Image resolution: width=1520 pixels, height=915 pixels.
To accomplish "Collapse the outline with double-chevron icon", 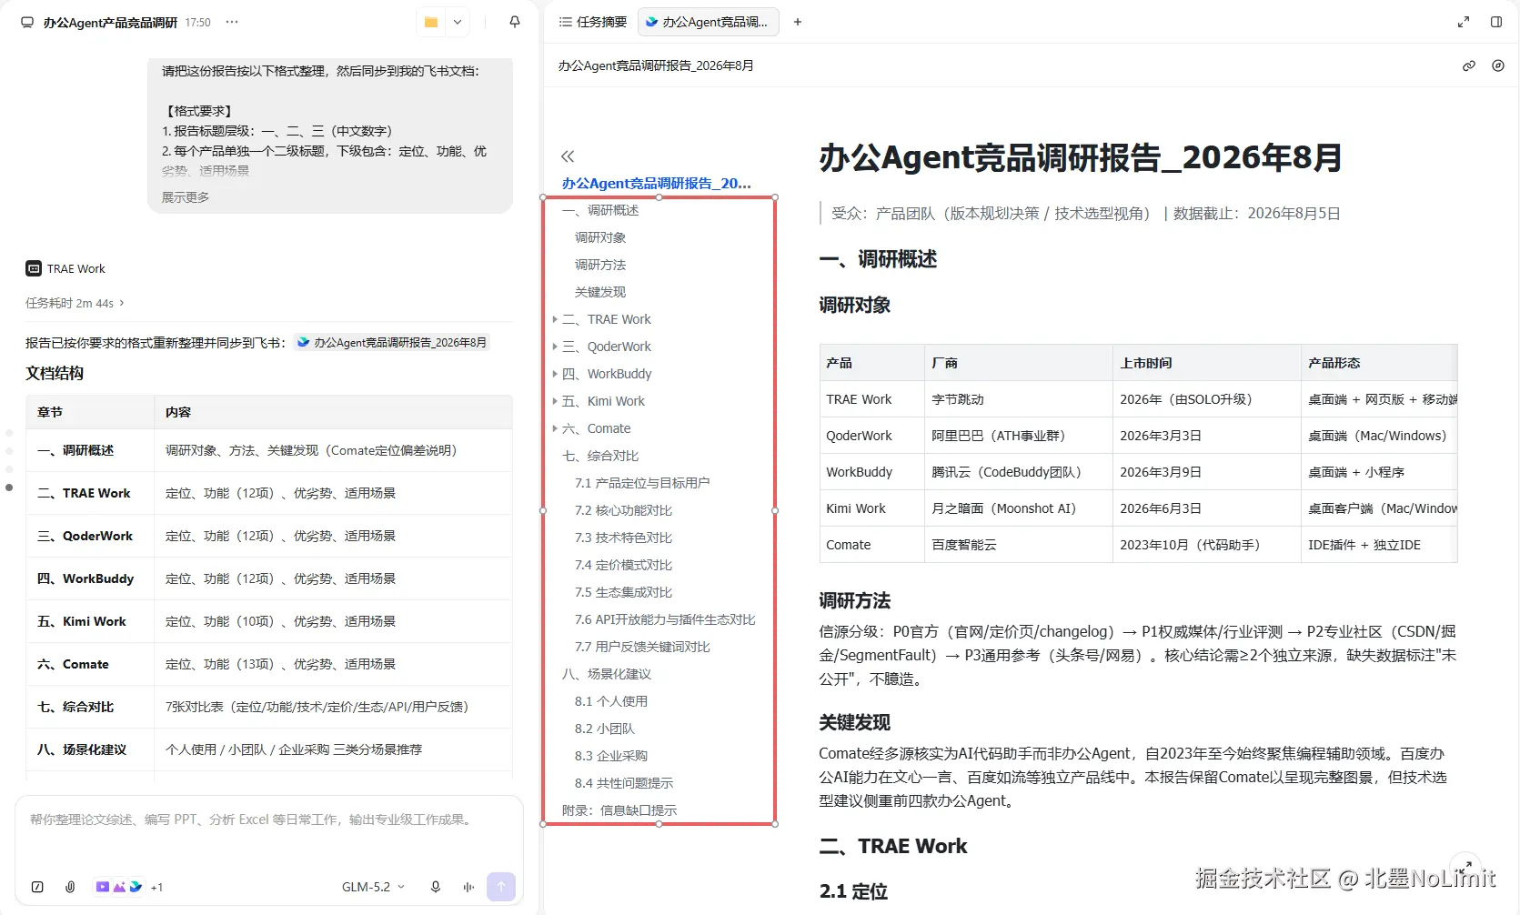I will coord(568,156).
